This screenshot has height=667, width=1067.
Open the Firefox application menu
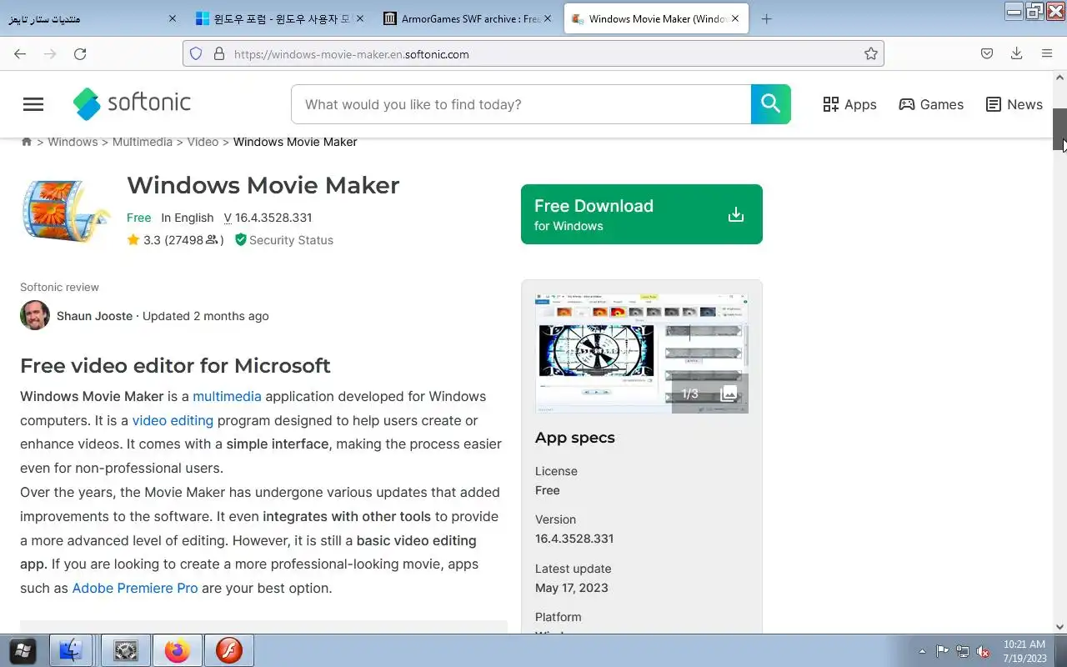coord(1047,53)
